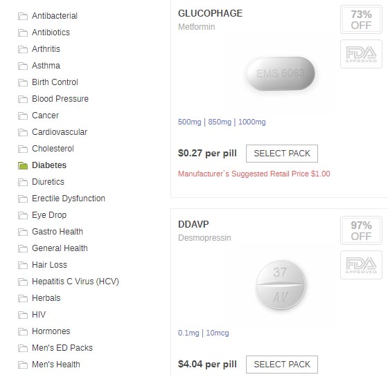The width and height of the screenshot is (388, 377).
Task: Pick the 10mcg dosage link
Action: coord(218,333)
